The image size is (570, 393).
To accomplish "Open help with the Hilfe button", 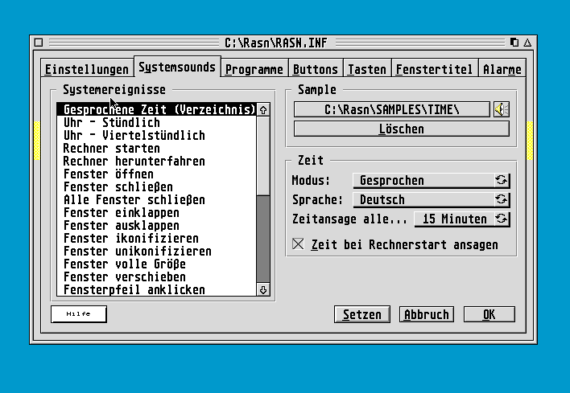I will [78, 314].
